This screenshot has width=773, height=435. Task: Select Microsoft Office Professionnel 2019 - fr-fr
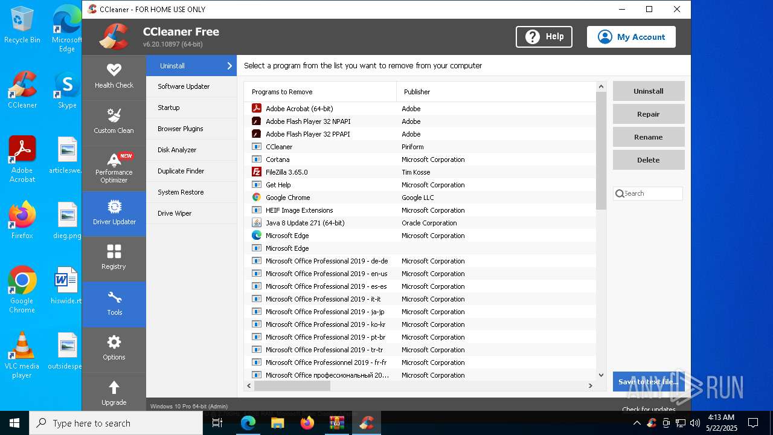pyautogui.click(x=420, y=362)
